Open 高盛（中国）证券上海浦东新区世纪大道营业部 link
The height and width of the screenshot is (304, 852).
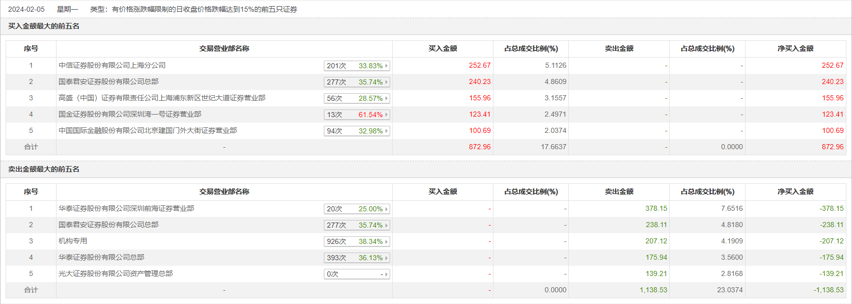pyautogui.click(x=161, y=98)
